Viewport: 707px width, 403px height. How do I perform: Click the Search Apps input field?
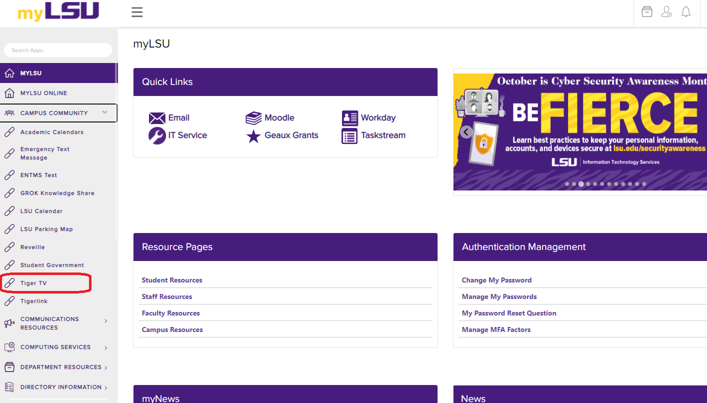pos(58,50)
